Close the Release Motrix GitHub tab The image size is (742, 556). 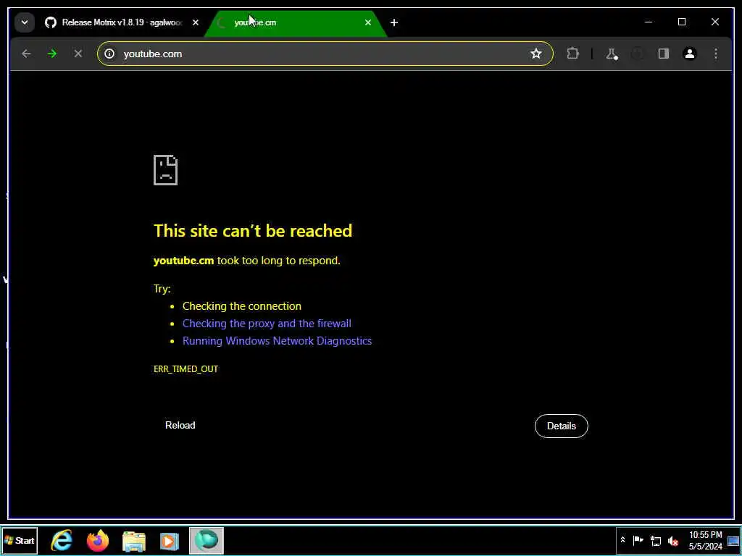(196, 22)
